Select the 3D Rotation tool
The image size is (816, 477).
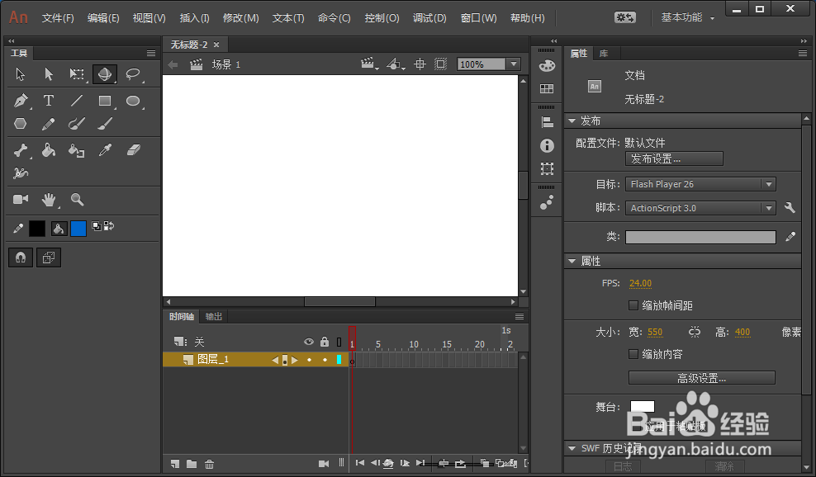click(105, 74)
